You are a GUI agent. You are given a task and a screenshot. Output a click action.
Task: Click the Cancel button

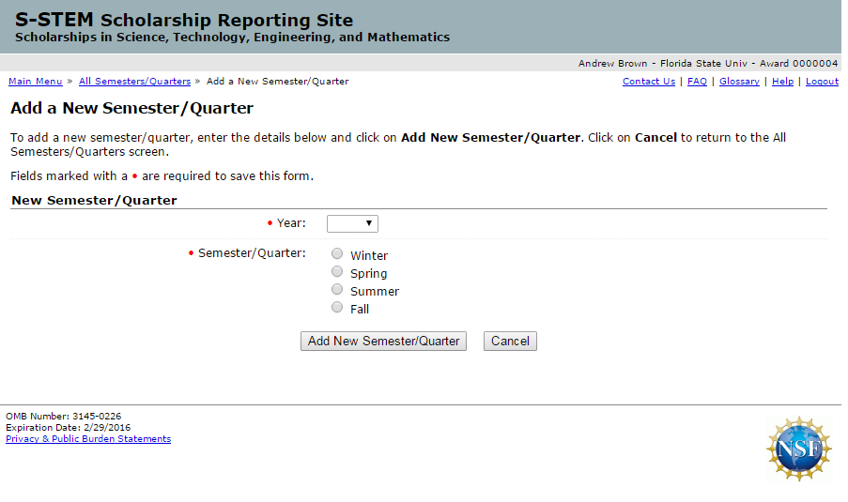coord(510,341)
